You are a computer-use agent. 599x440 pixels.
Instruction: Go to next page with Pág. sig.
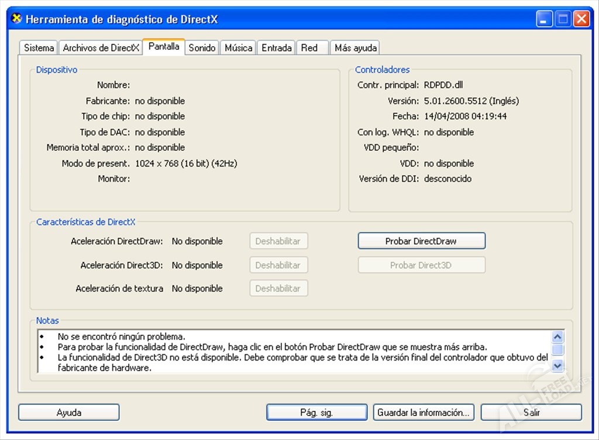point(316,413)
